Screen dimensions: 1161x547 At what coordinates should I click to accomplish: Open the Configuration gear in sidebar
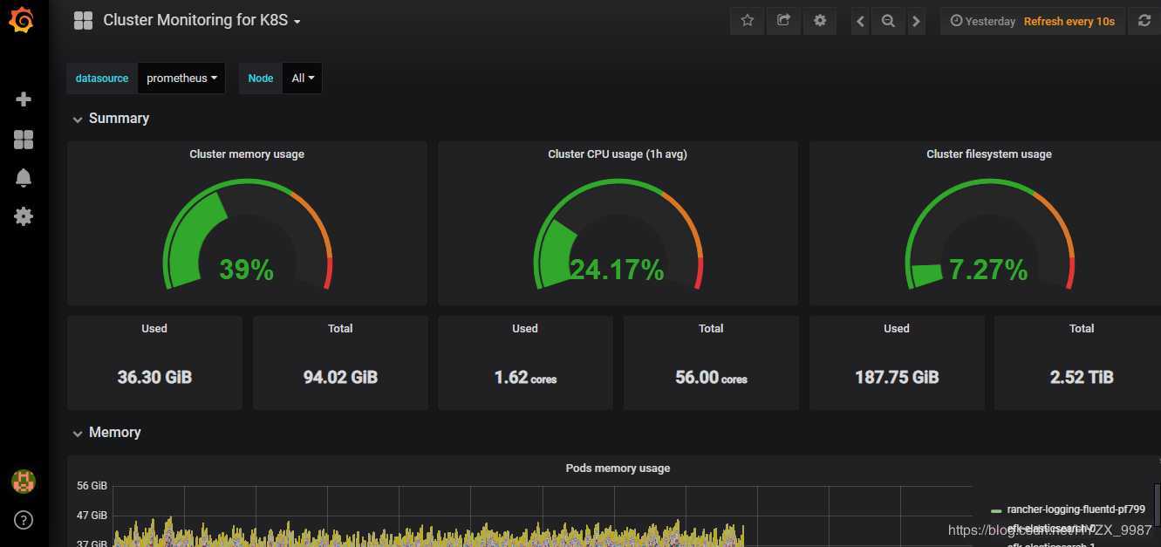[24, 216]
